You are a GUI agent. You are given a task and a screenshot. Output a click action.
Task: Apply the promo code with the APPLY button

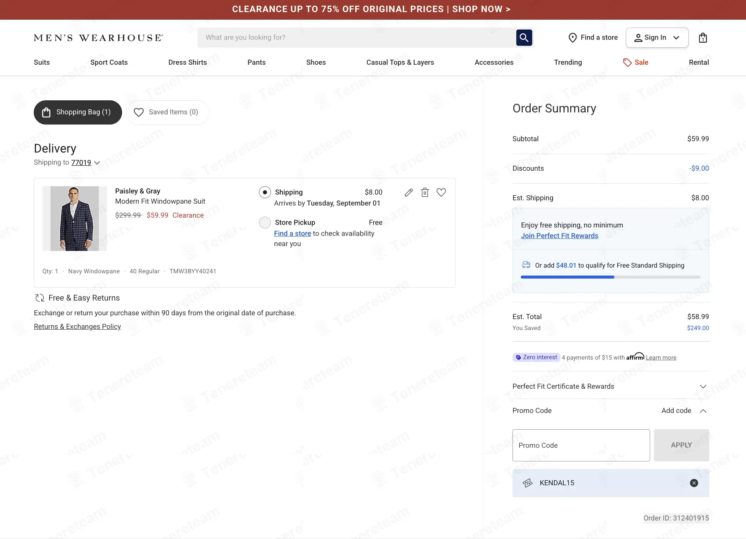tap(681, 445)
